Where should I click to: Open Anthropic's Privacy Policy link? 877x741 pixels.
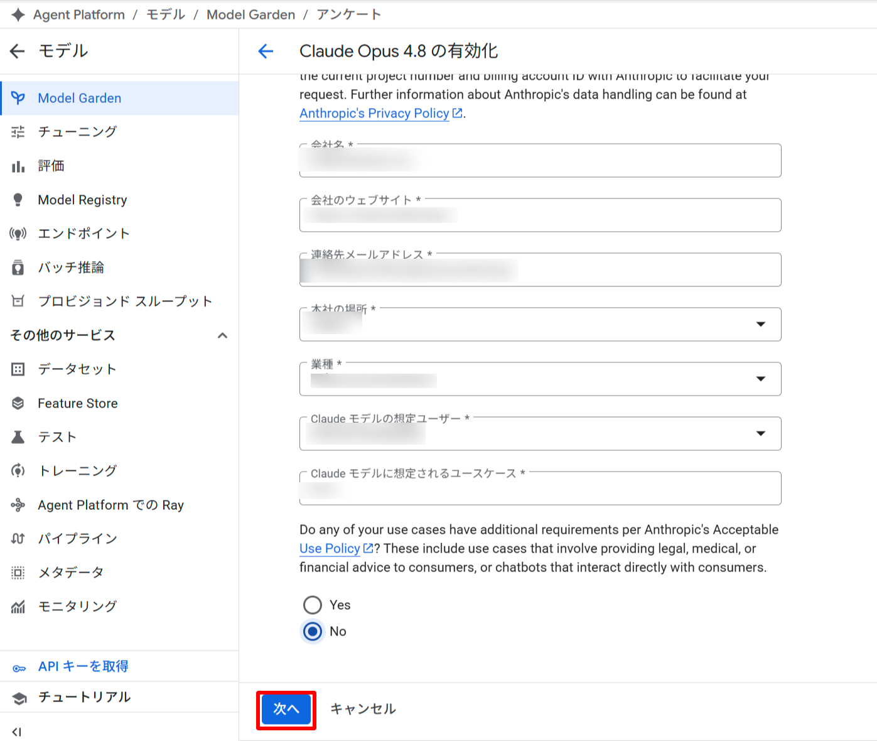tap(374, 113)
